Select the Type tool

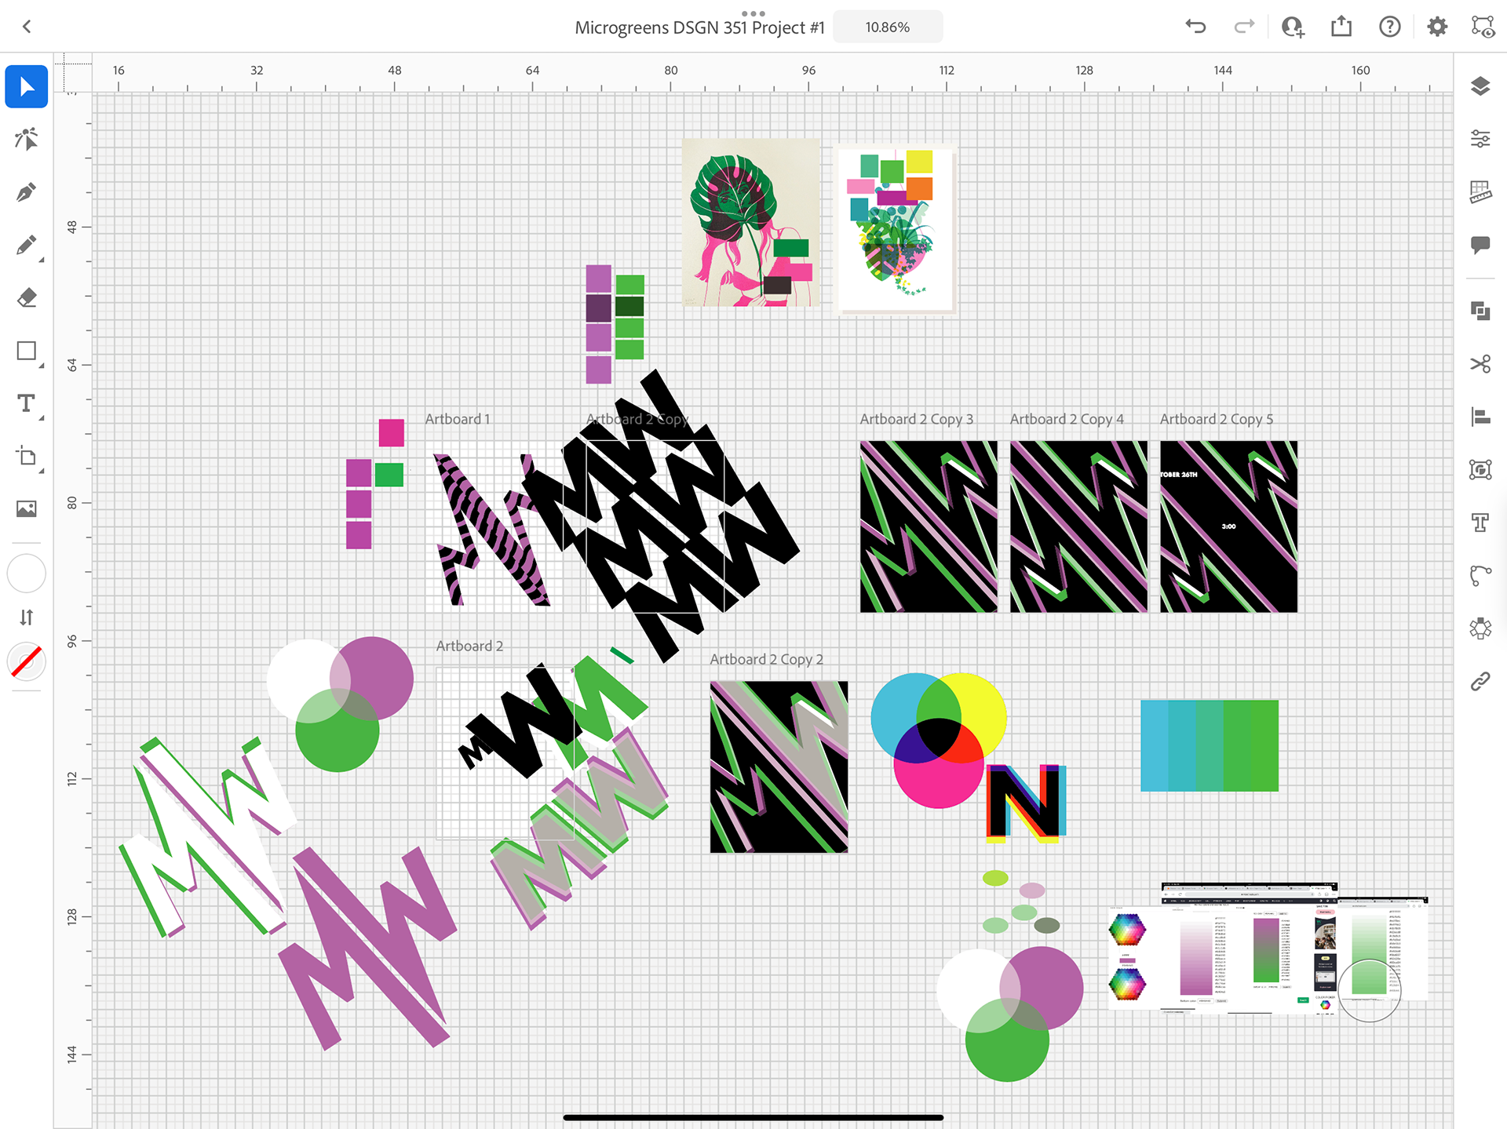click(26, 404)
